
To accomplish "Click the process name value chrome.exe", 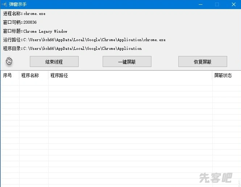I will click(x=35, y=14).
